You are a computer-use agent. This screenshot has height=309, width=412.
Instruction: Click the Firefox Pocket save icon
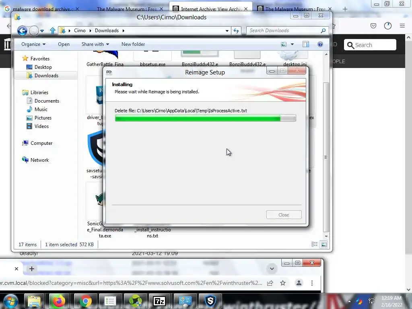pos(373,25)
